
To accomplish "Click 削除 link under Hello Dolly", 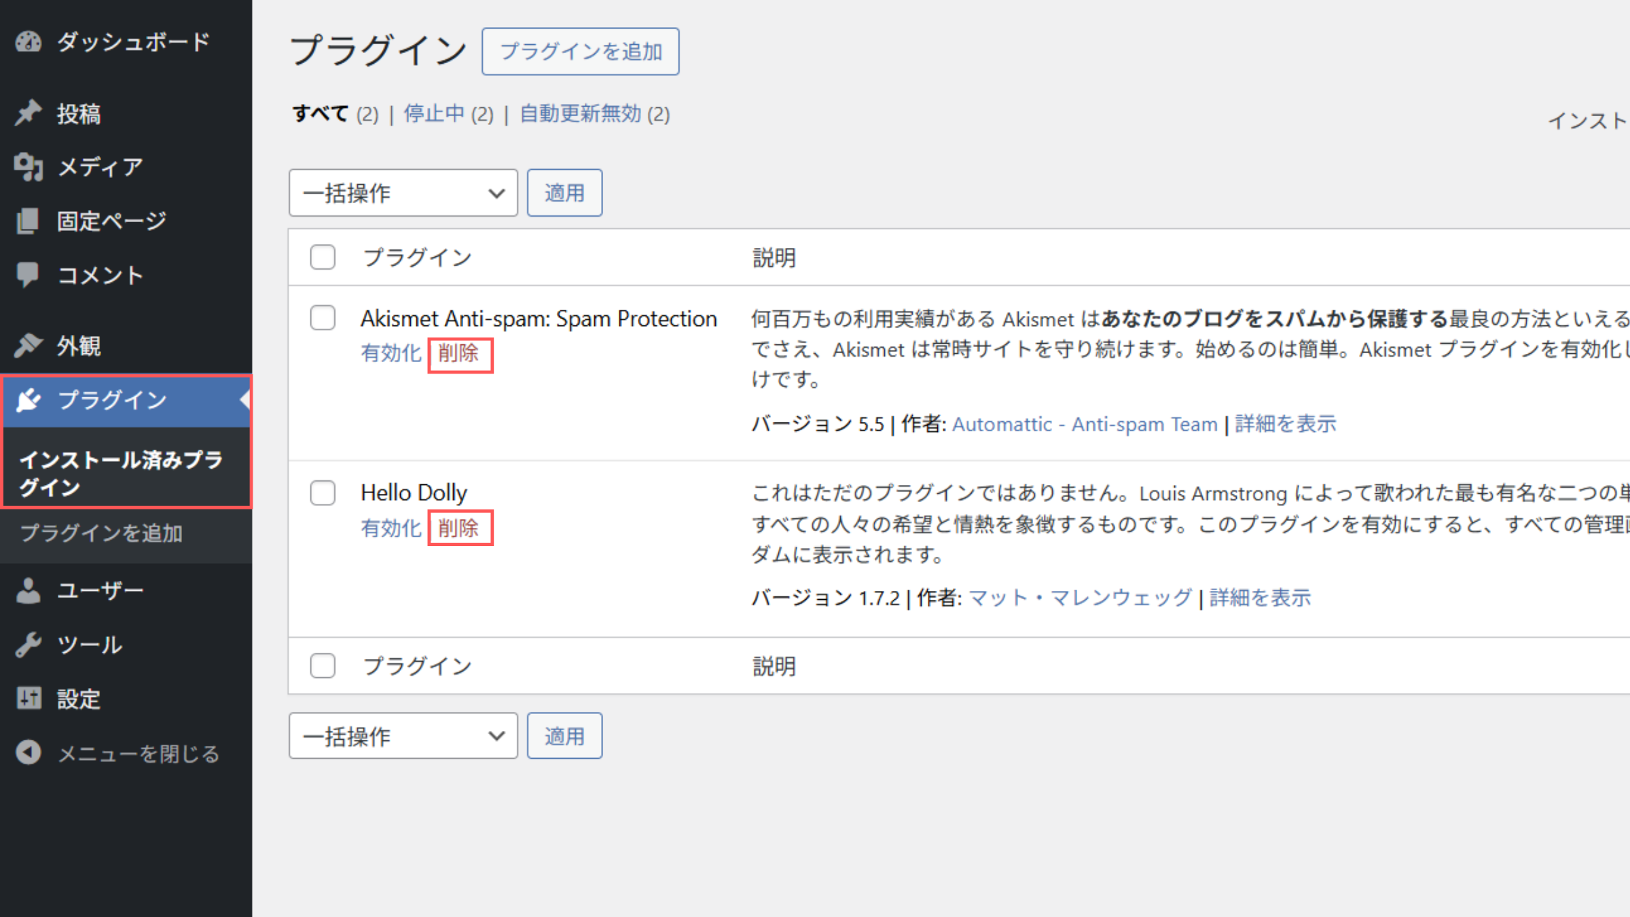I will click(x=459, y=528).
